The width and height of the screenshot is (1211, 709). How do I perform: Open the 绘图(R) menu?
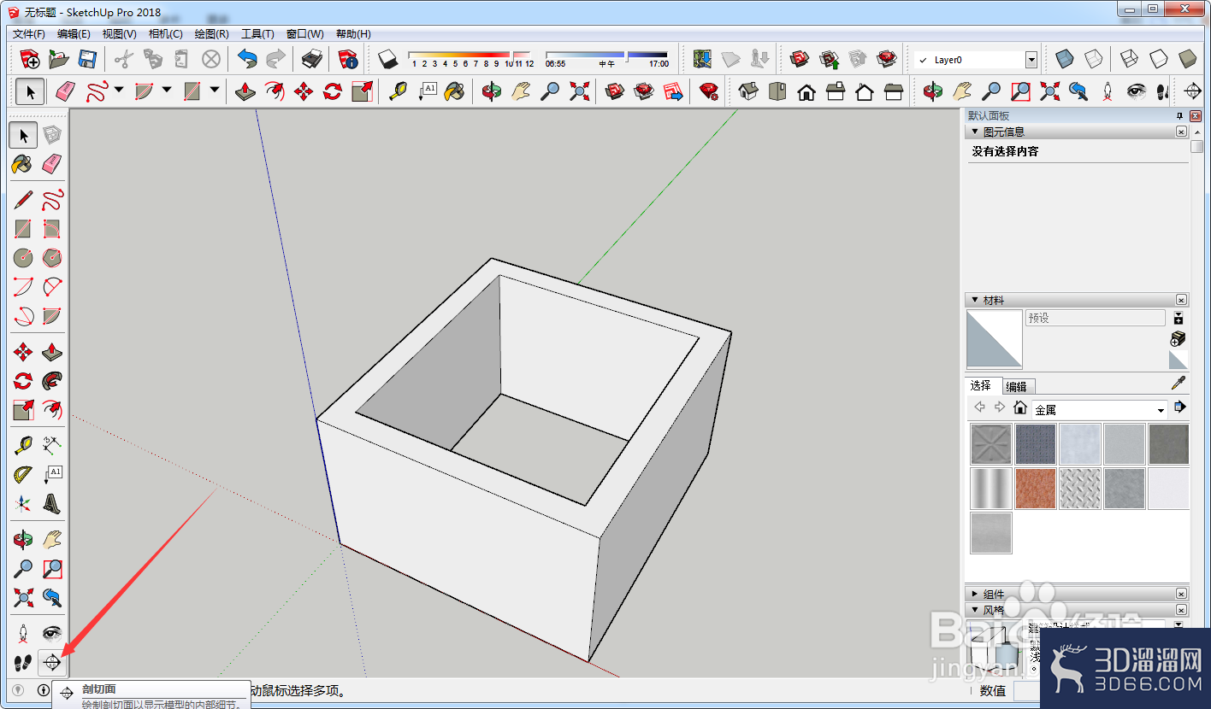(211, 34)
